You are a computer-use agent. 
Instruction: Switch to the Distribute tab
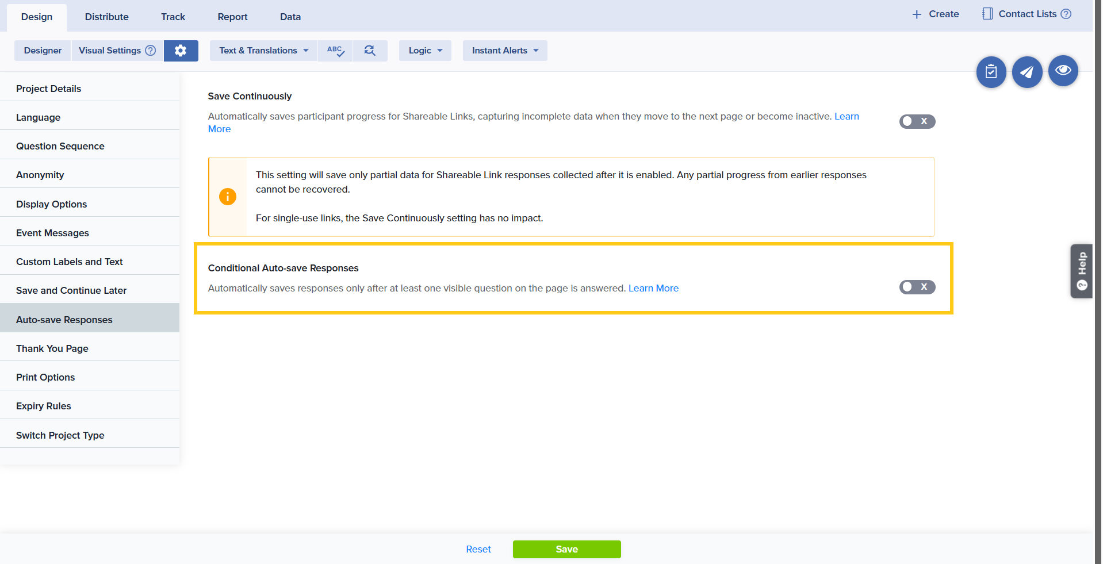click(106, 17)
